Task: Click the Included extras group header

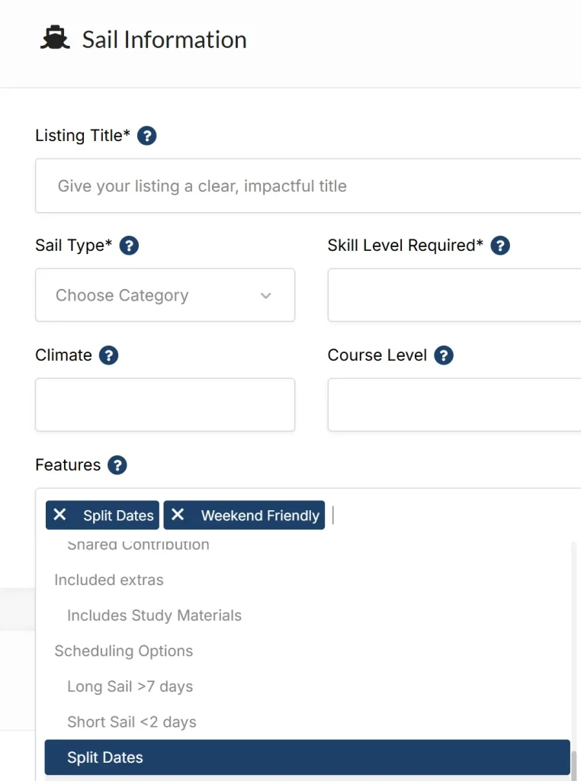Action: coord(108,580)
